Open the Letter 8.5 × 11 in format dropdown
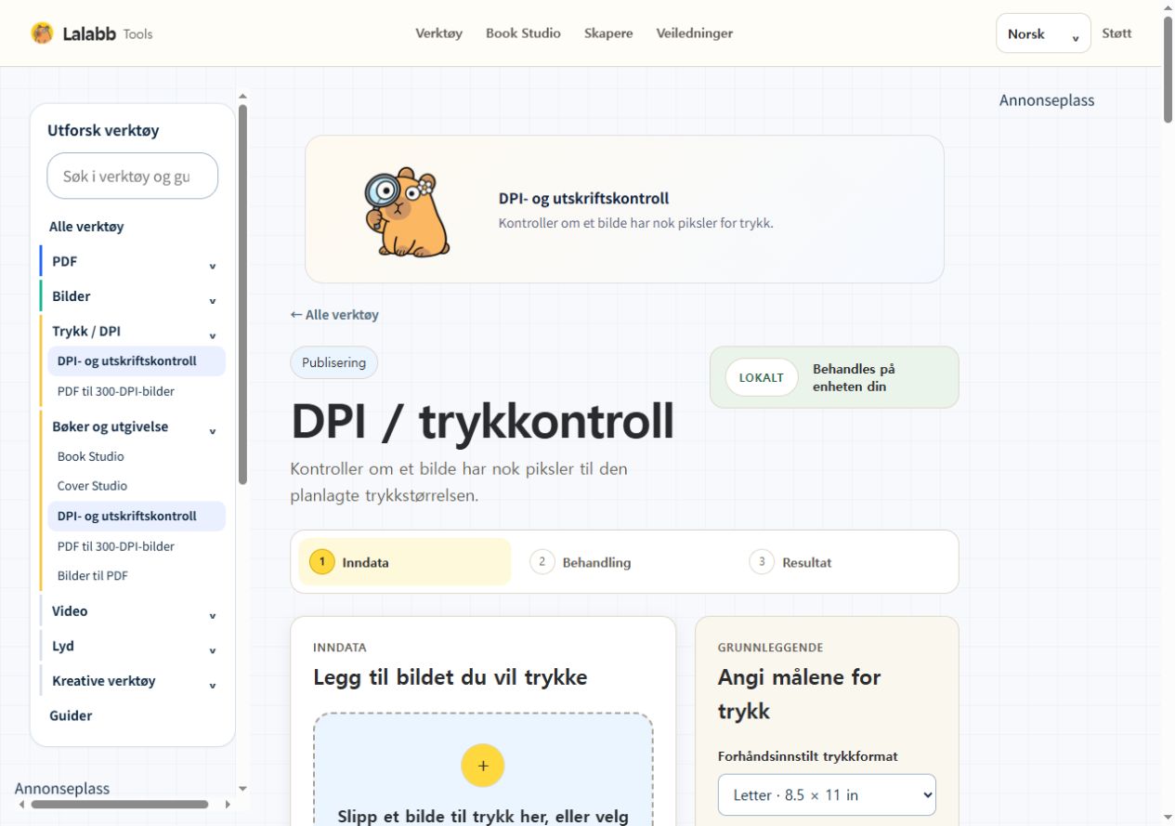The width and height of the screenshot is (1175, 826). [x=827, y=795]
